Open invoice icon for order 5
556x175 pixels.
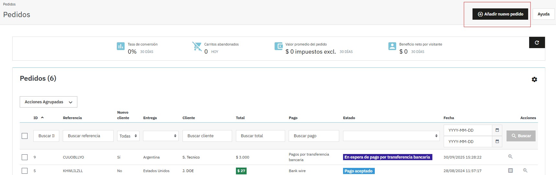(x=510, y=170)
